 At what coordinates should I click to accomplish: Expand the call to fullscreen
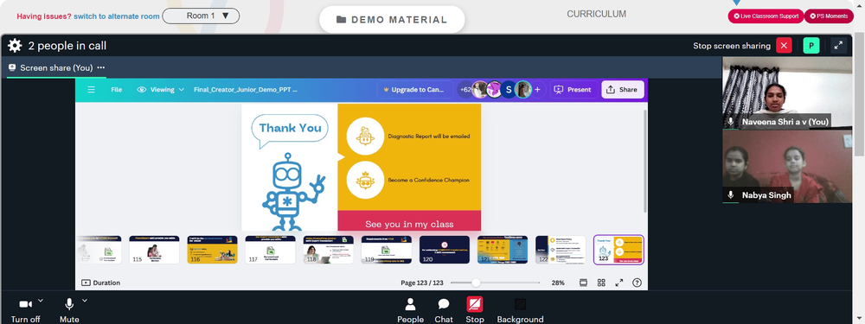[838, 46]
